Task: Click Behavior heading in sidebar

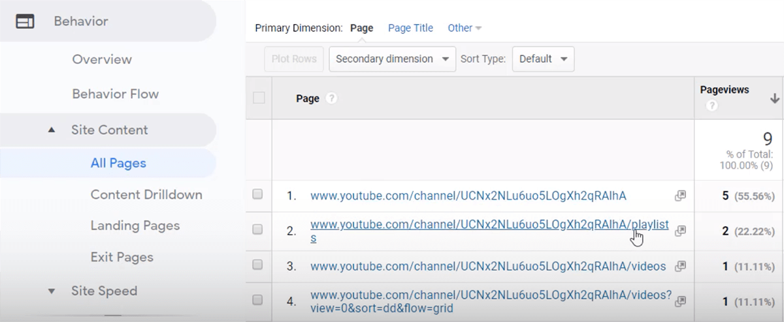Action: [x=81, y=22]
